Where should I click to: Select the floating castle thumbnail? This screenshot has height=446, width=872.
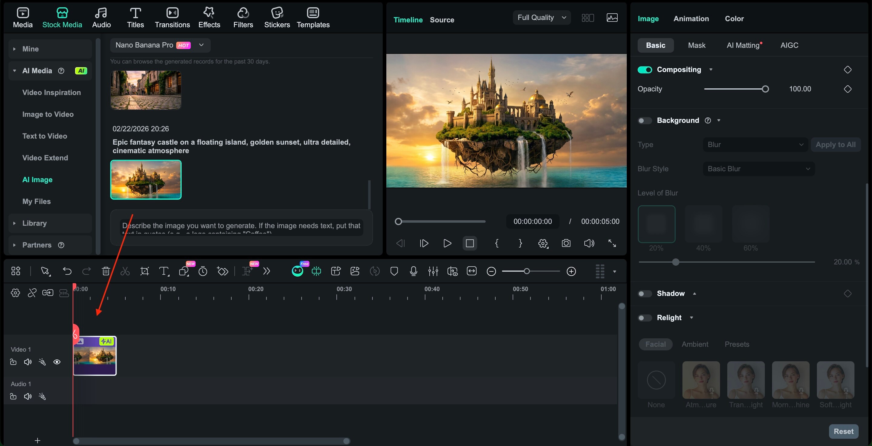pyautogui.click(x=146, y=180)
